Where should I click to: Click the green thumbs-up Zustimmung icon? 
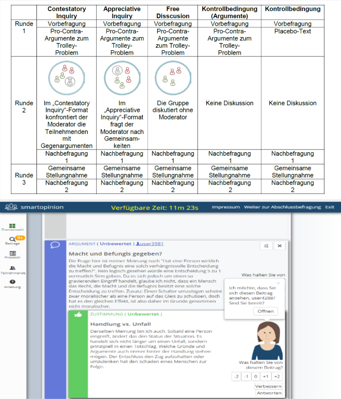[x=78, y=315]
